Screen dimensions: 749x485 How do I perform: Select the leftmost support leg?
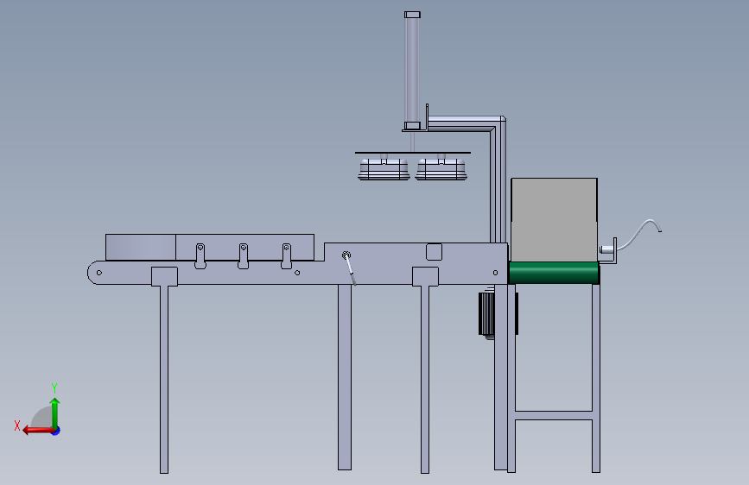(164, 379)
